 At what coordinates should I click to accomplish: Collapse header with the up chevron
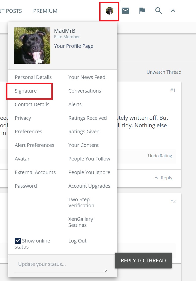[x=173, y=11]
